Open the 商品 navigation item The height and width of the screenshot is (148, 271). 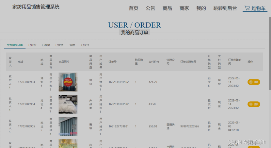pyautogui.click(x=167, y=8)
